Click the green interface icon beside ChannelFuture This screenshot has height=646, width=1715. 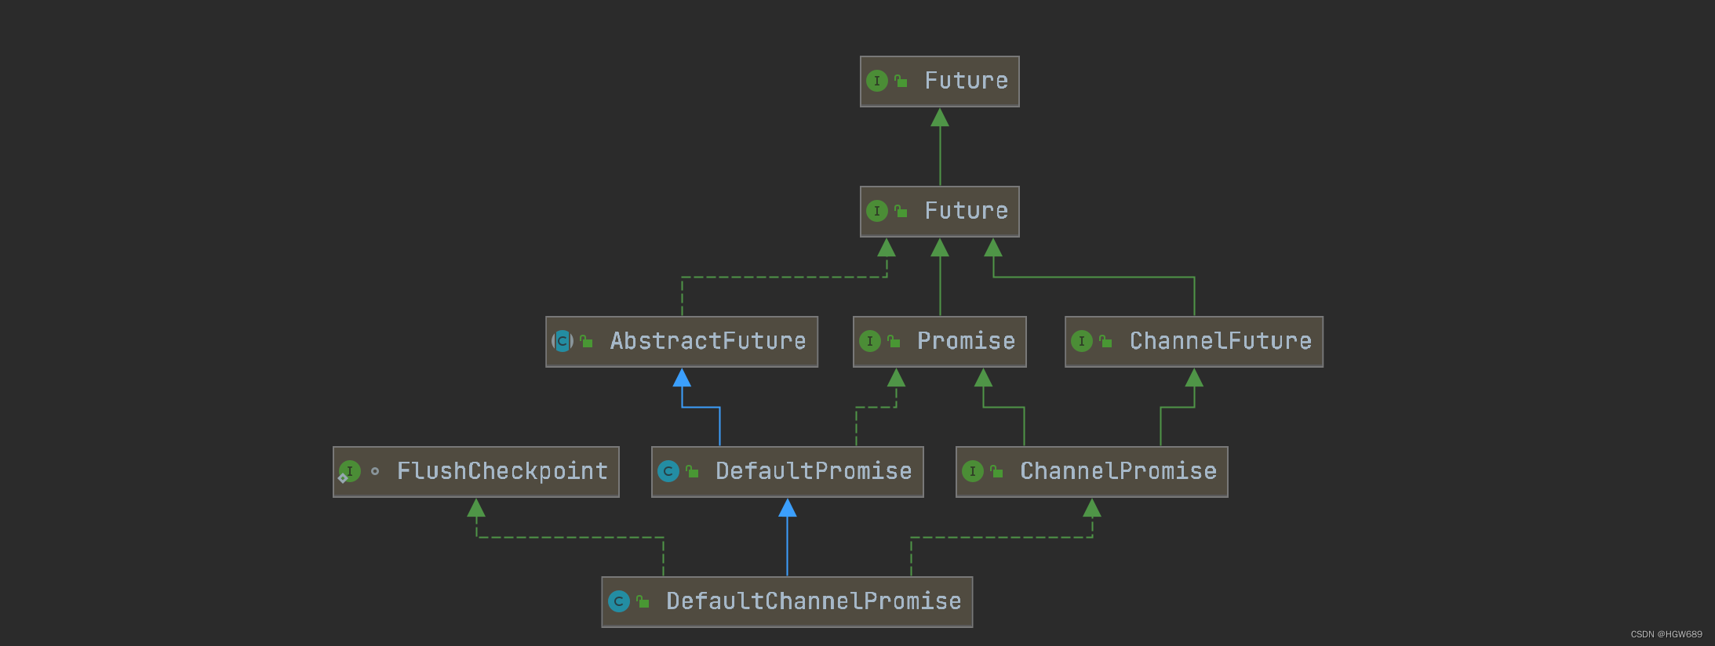[x=1082, y=341]
